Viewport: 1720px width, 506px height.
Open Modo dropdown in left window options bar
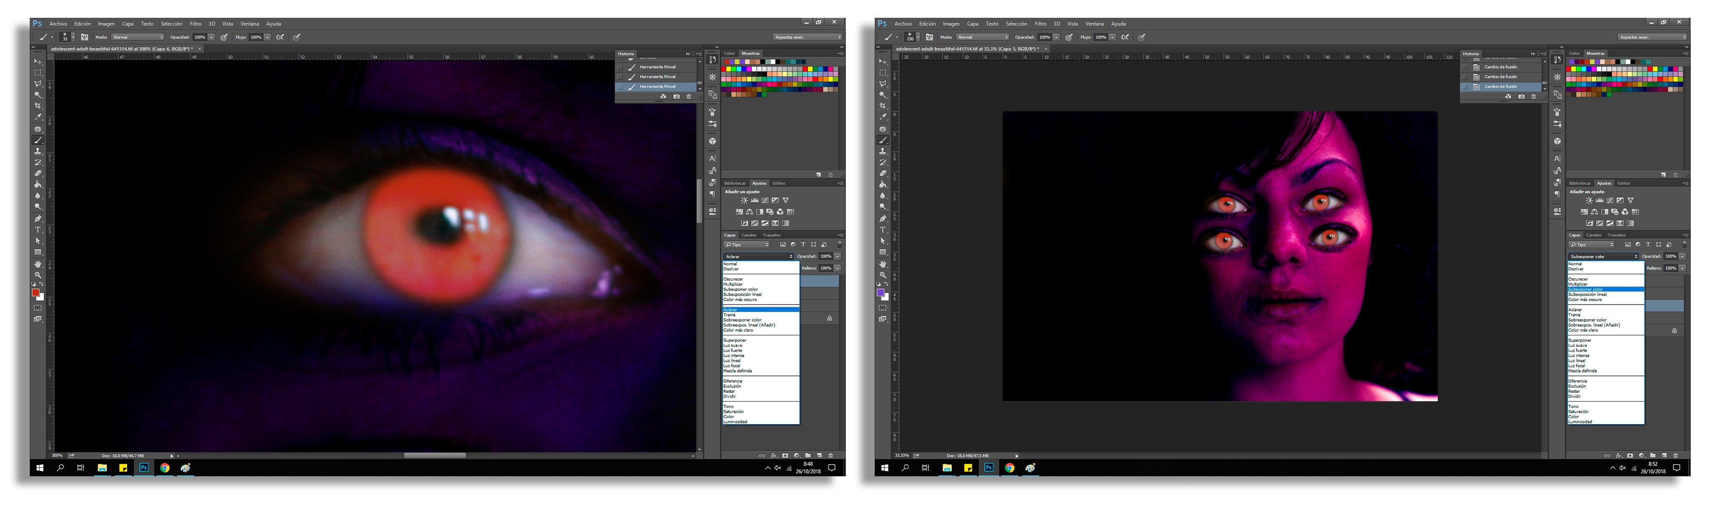(x=138, y=37)
